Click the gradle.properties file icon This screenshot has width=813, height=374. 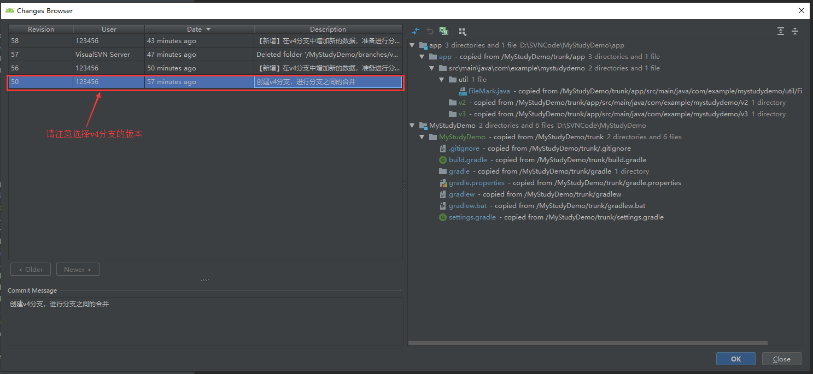[x=443, y=183]
